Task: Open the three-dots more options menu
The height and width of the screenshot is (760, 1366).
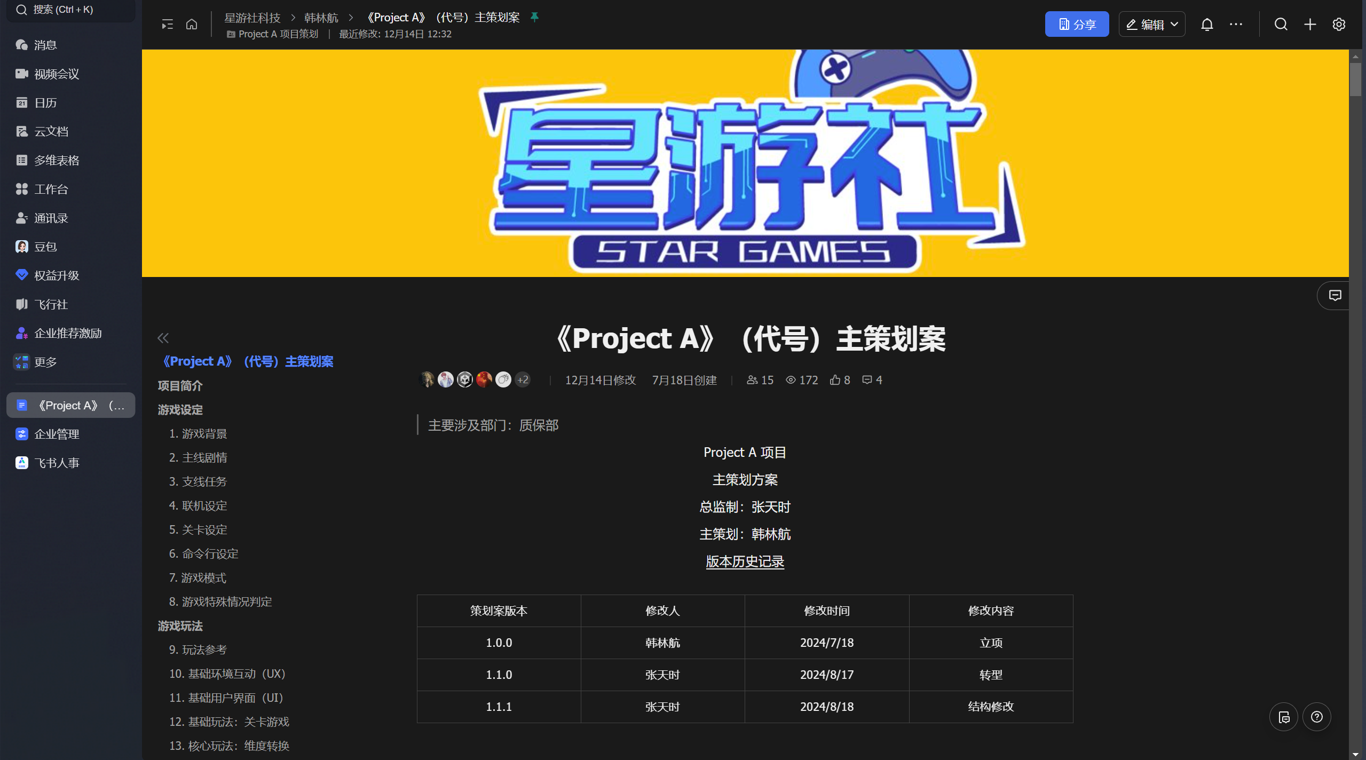Action: click(x=1236, y=25)
